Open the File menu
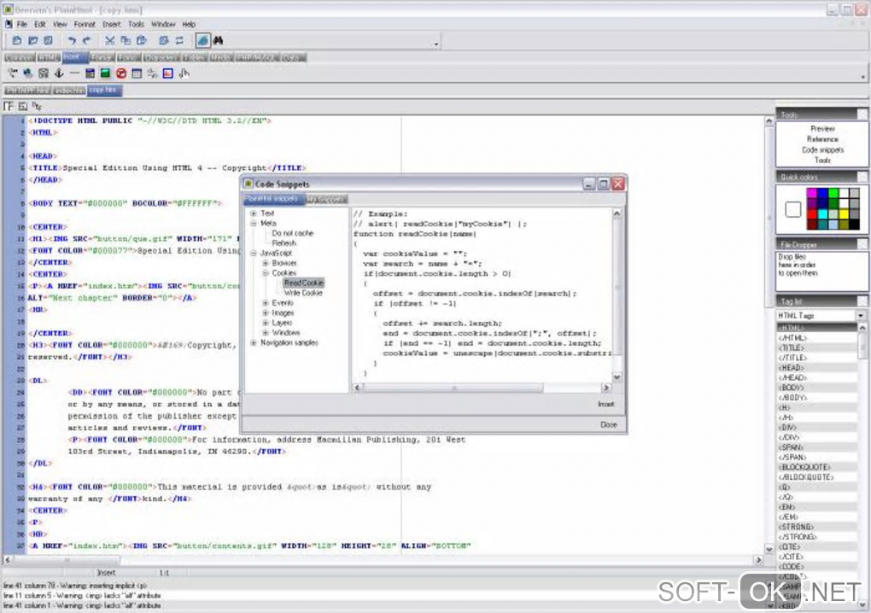 click(21, 25)
